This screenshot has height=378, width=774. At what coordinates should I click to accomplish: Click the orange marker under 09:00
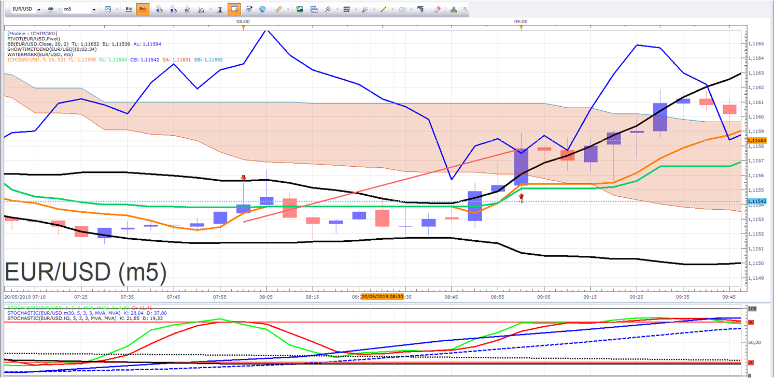coord(521,27)
